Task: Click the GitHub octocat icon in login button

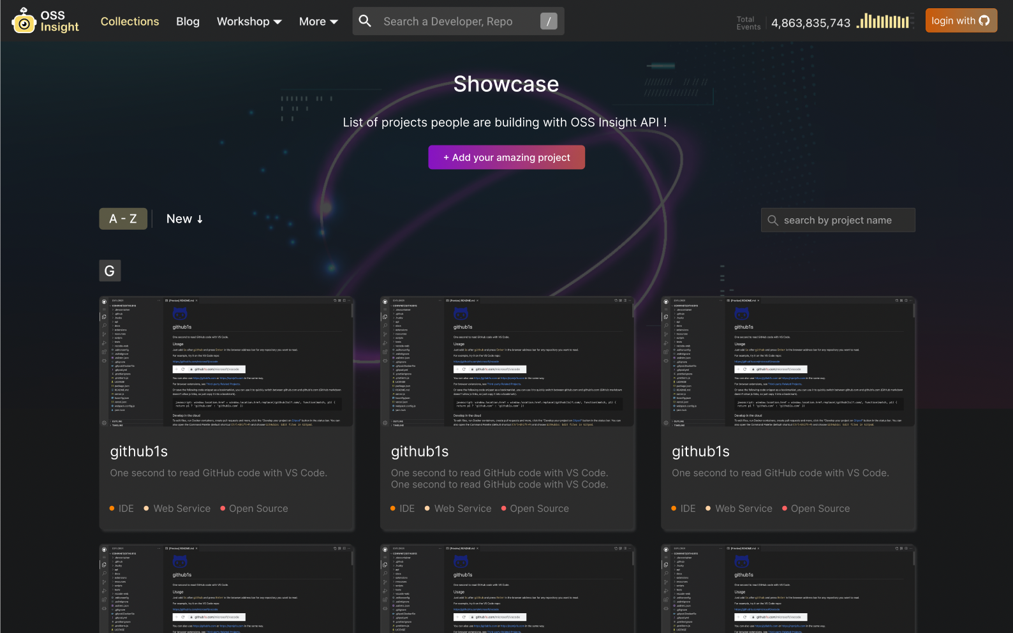Action: pyautogui.click(x=984, y=20)
